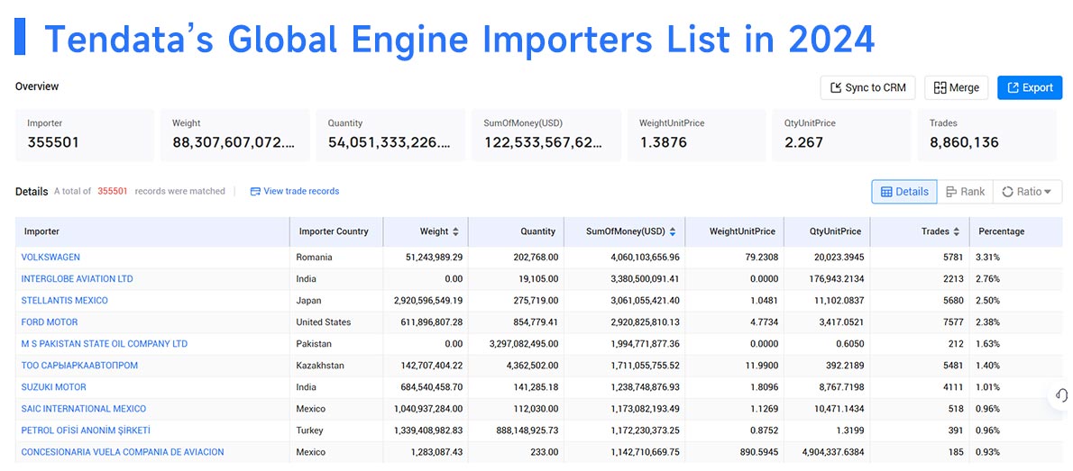Switch to the Details view tab

(904, 192)
